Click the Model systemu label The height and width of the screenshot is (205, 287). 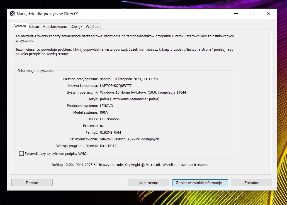click(x=86, y=113)
